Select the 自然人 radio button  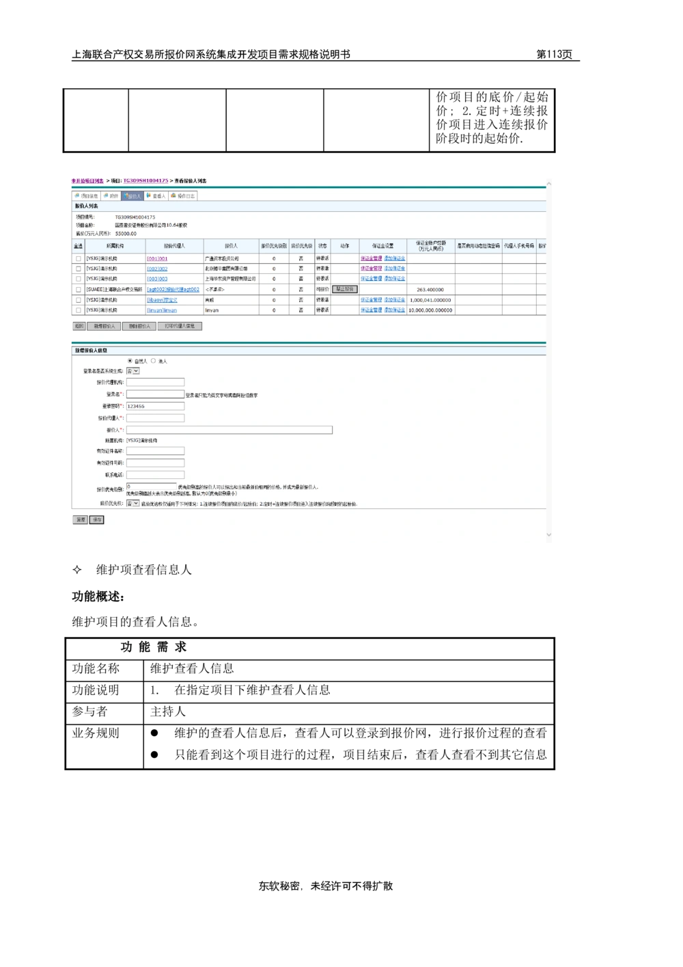tap(130, 361)
